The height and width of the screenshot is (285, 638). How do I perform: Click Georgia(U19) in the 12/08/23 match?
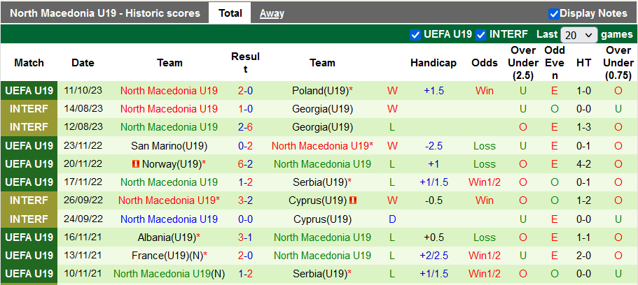[x=322, y=127]
